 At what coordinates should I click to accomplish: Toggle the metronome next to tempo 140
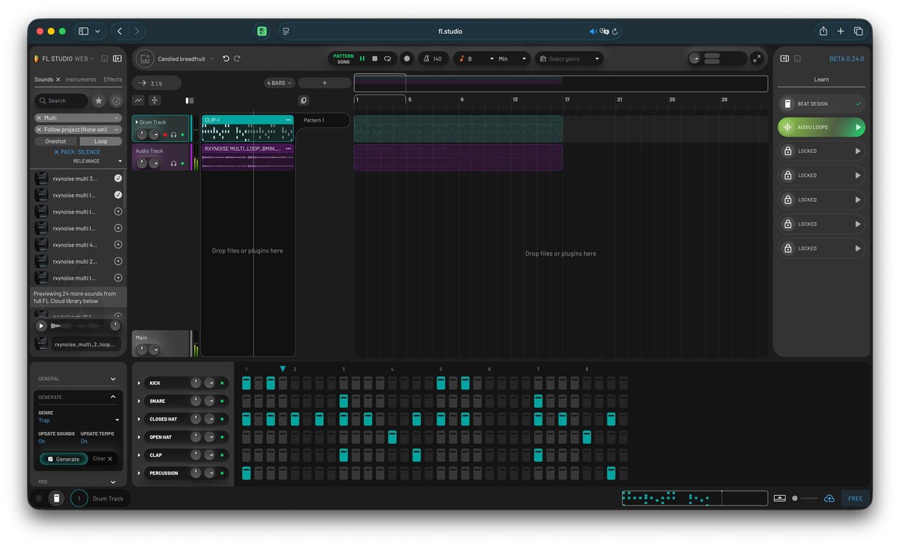click(x=425, y=58)
